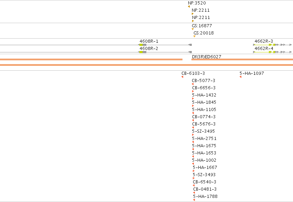293x202 pixels.
Task: Open the 5-HA-1432 insertion label
Action: [x=204, y=95]
